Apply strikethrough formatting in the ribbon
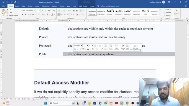The width and height of the screenshot is (189, 106). pyautogui.click(x=33, y=14)
